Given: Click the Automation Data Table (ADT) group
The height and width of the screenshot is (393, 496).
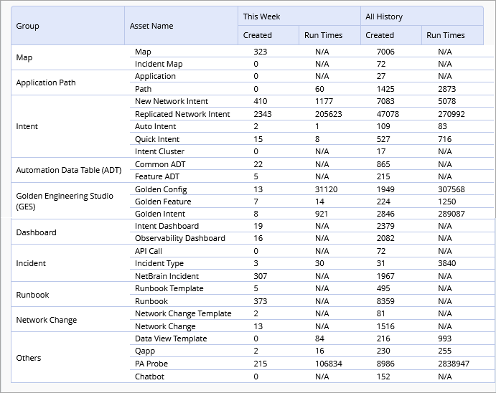Looking at the screenshot, I should point(68,170).
